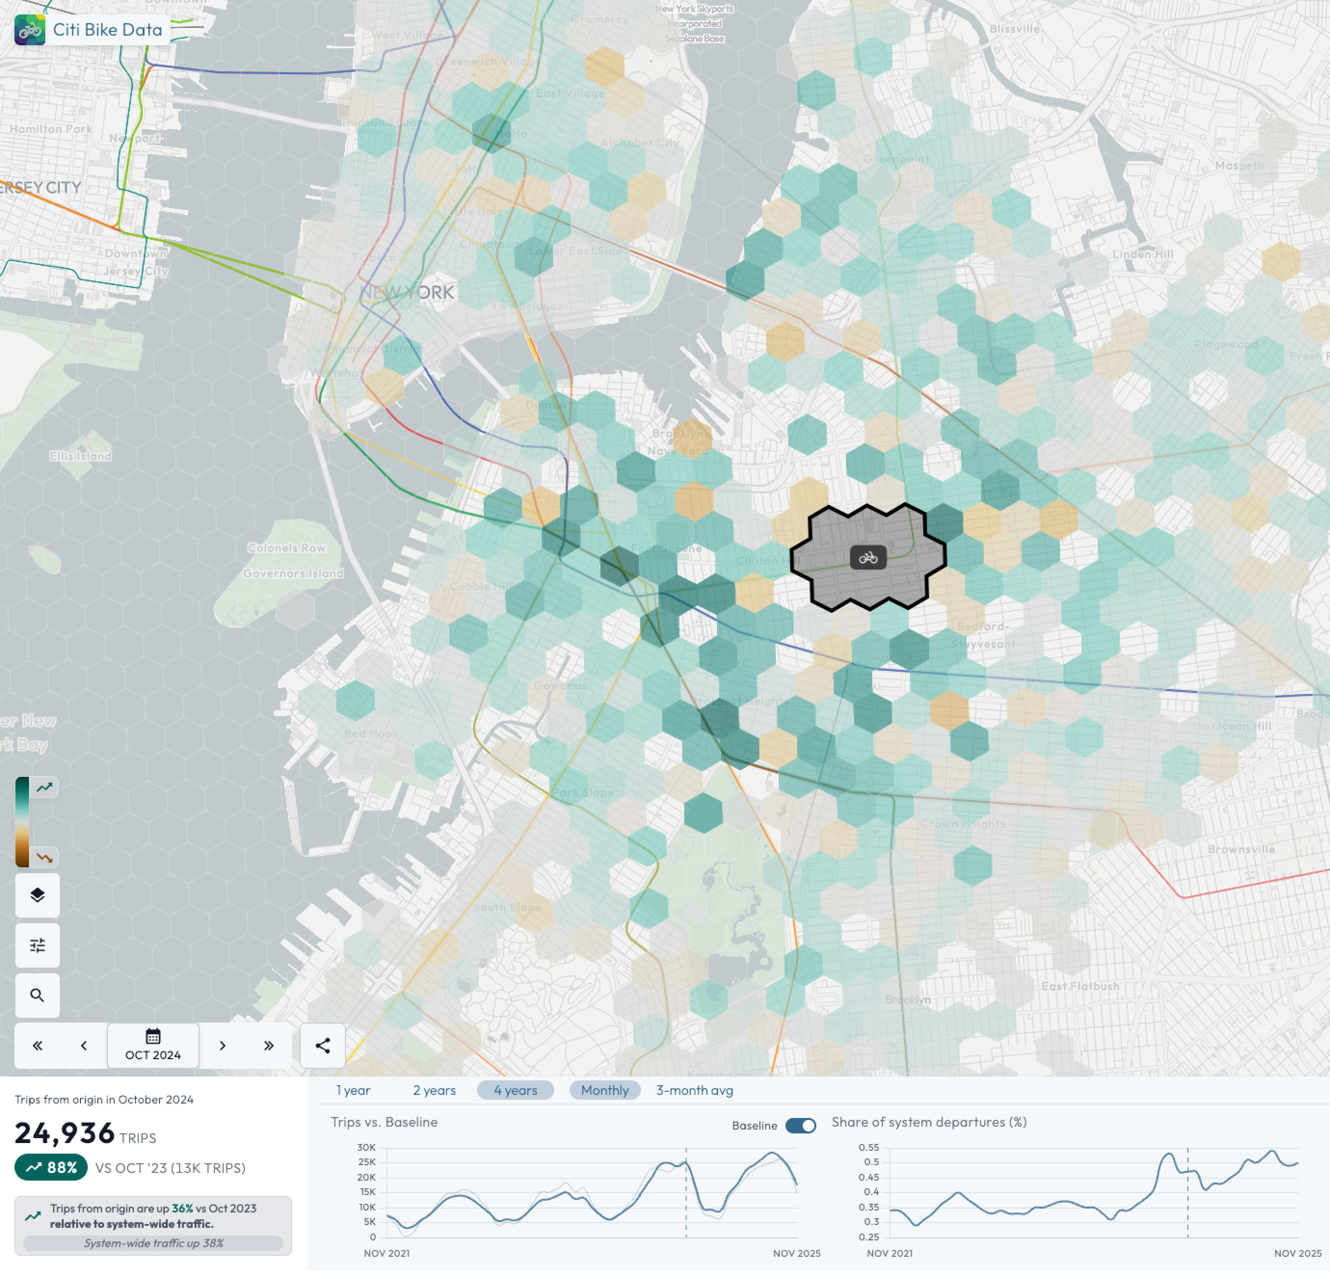Toggle the Baseline switch off
The height and width of the screenshot is (1277, 1330).
pos(801,1126)
